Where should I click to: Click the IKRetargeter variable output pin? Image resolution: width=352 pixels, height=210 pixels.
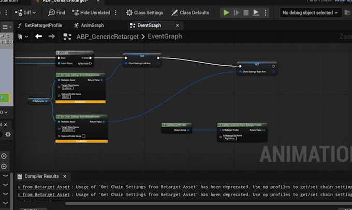(x=47, y=101)
